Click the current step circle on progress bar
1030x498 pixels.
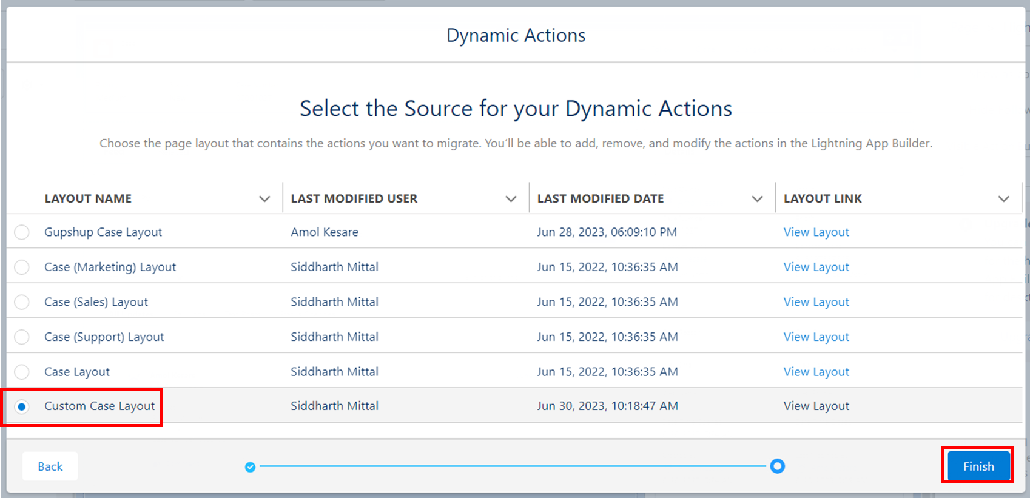tap(777, 466)
